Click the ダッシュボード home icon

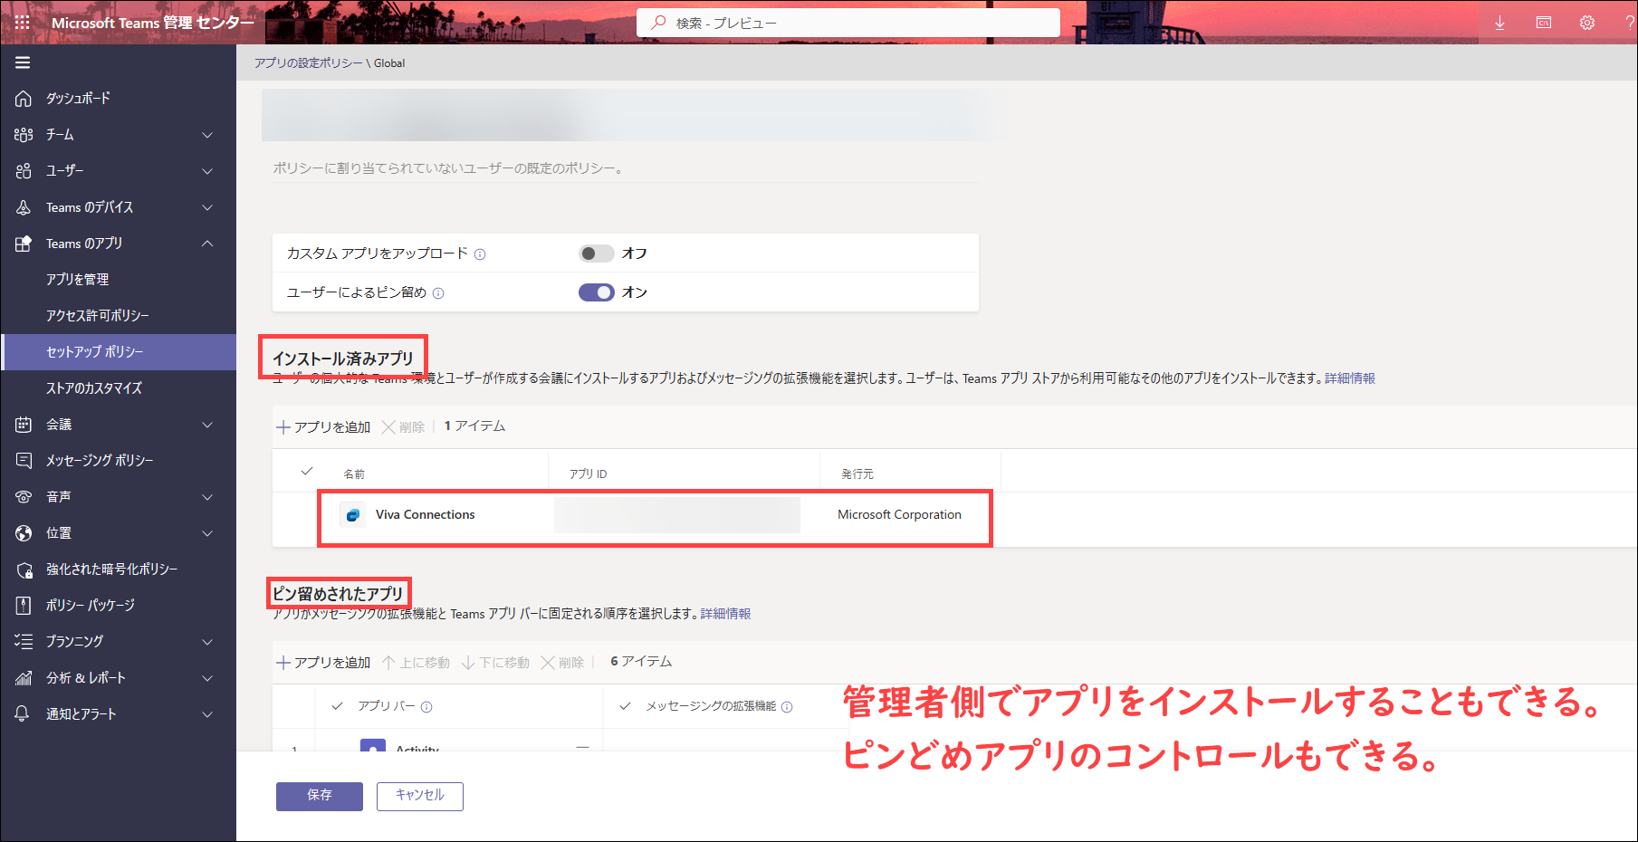coord(24,99)
